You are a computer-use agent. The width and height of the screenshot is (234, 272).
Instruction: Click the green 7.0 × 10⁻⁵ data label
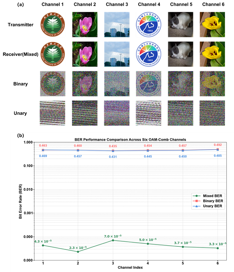pyautogui.click(x=113, y=236)
